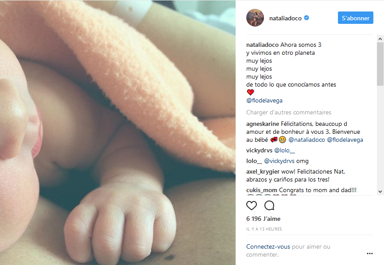Open cukis_mom's profile

pyautogui.click(x=262, y=190)
